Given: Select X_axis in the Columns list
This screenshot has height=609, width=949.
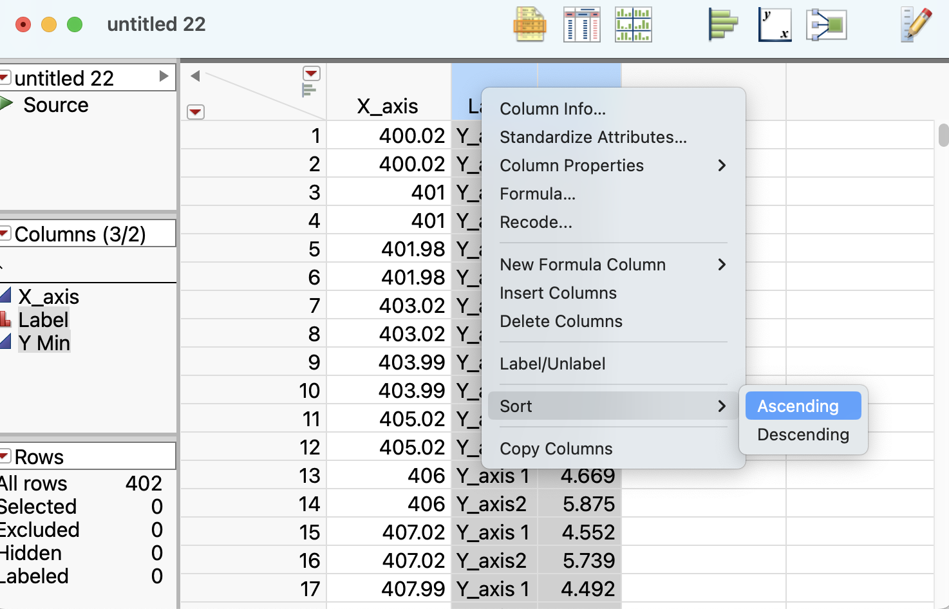Looking at the screenshot, I should tap(48, 297).
